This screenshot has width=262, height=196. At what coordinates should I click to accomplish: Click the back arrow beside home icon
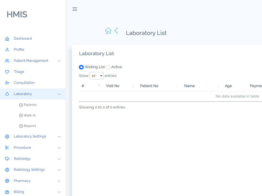[116, 31]
